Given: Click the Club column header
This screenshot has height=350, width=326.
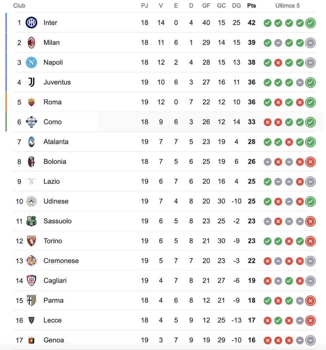Looking at the screenshot, I should click(19, 5).
